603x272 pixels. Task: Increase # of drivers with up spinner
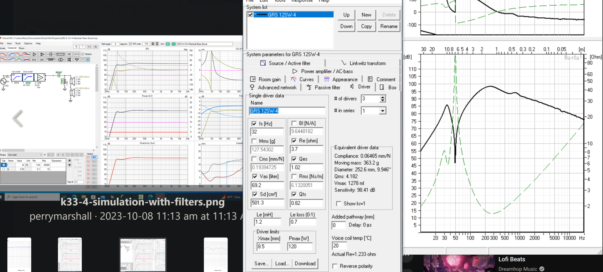pos(382,97)
